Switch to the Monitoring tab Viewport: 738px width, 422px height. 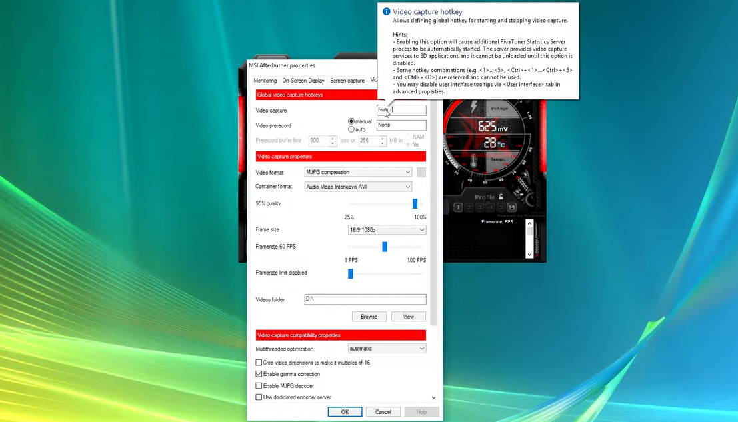point(265,80)
